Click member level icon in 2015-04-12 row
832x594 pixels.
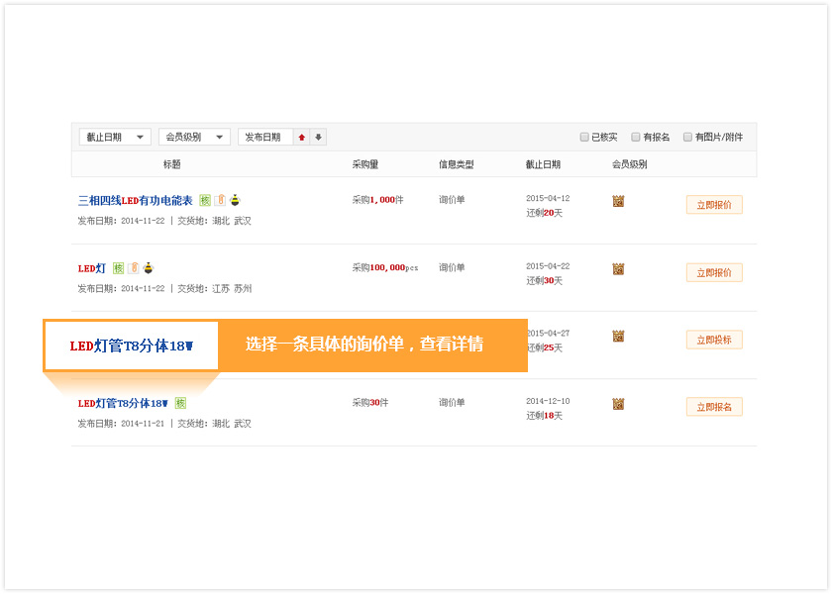point(618,202)
